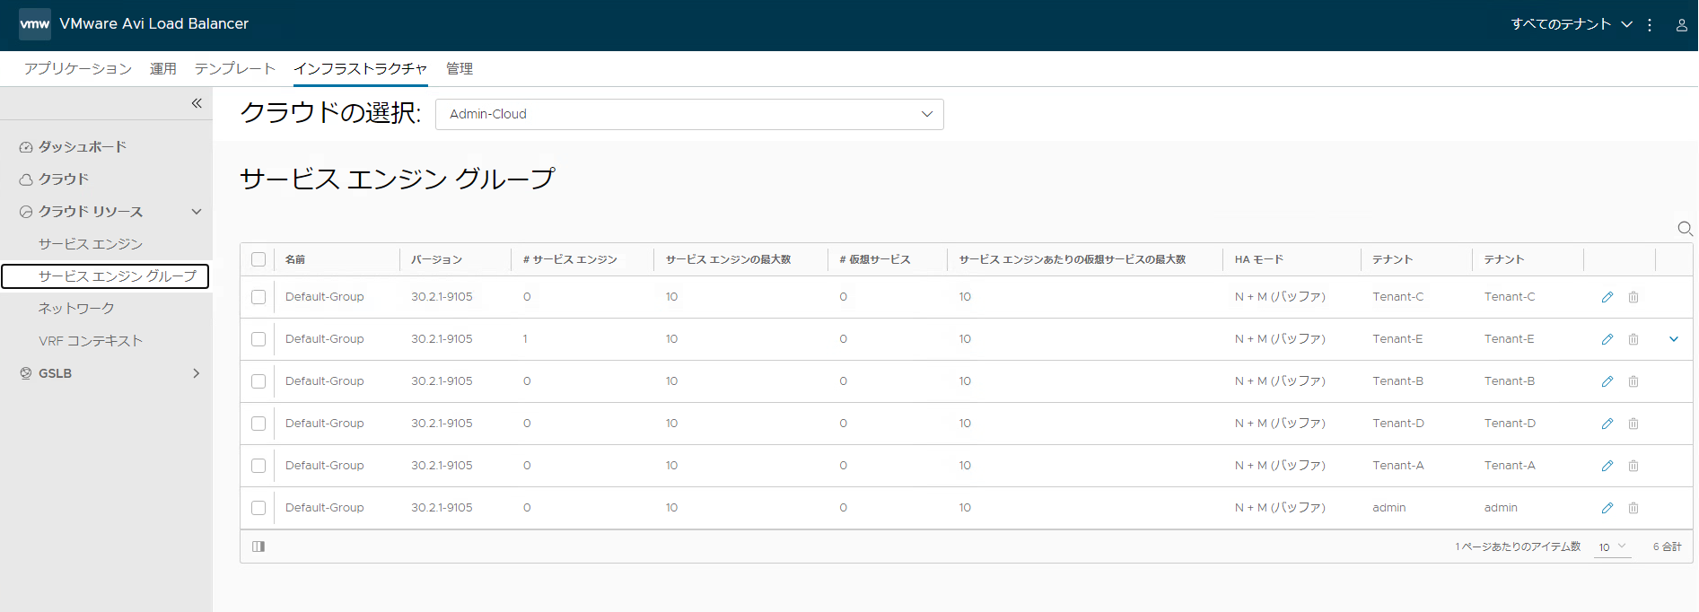Open the table search magnifier icon

[1685, 229]
